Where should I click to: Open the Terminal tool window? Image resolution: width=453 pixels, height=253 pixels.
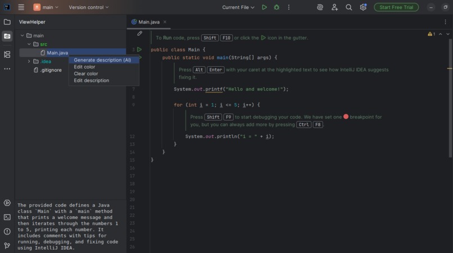[x=7, y=217]
